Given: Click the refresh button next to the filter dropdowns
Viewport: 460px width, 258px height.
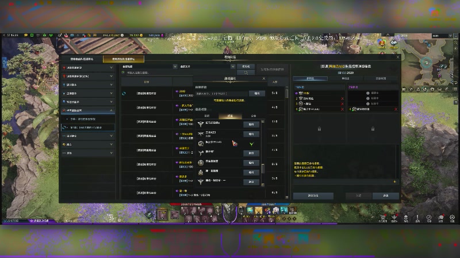Looking at the screenshot, I should (246, 67).
